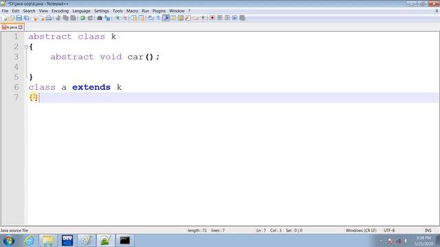Open the command prompt taskbar icon
The width and height of the screenshot is (440, 247).
coord(125,241)
